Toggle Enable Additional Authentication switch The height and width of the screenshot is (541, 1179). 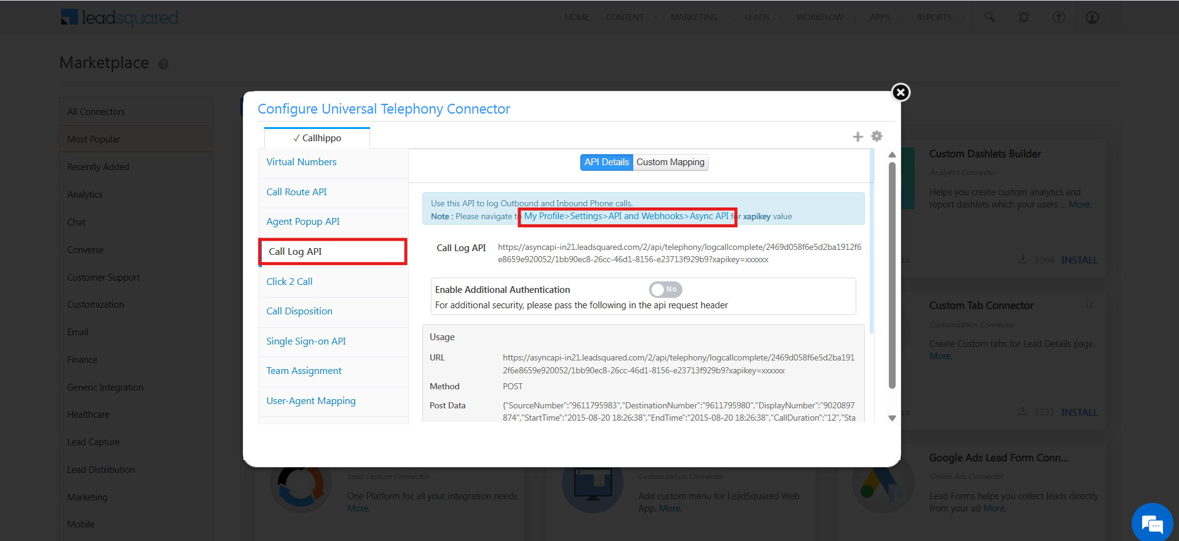coord(665,289)
